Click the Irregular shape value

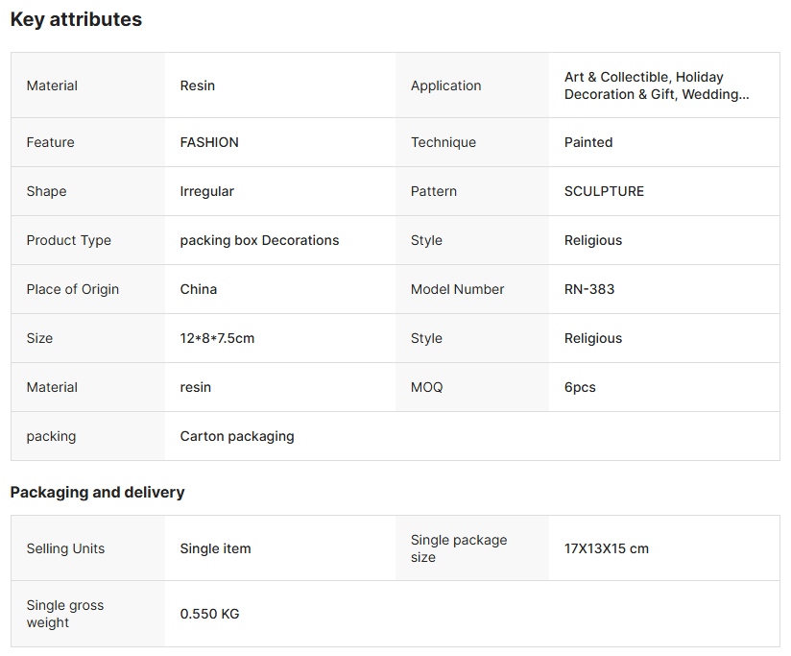pyautogui.click(x=206, y=191)
